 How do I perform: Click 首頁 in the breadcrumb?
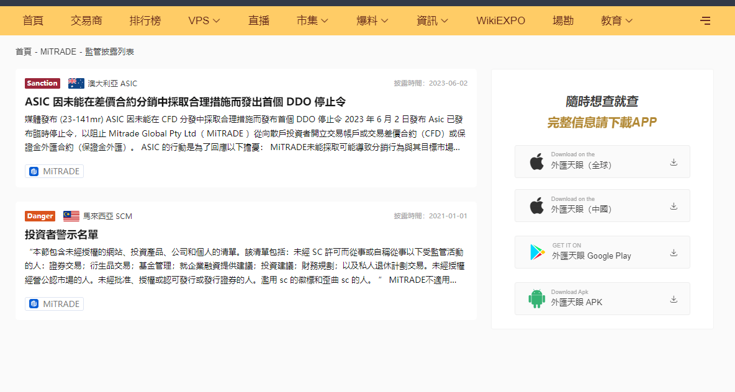[x=24, y=51]
